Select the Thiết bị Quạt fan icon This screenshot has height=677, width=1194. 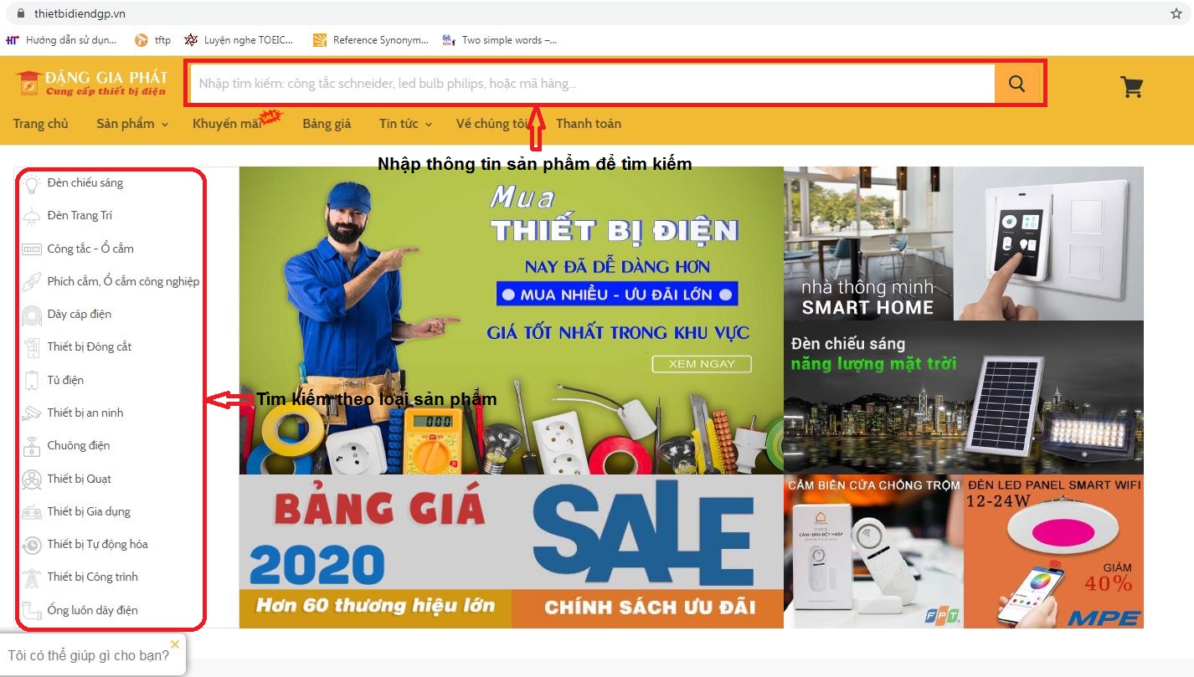click(32, 479)
